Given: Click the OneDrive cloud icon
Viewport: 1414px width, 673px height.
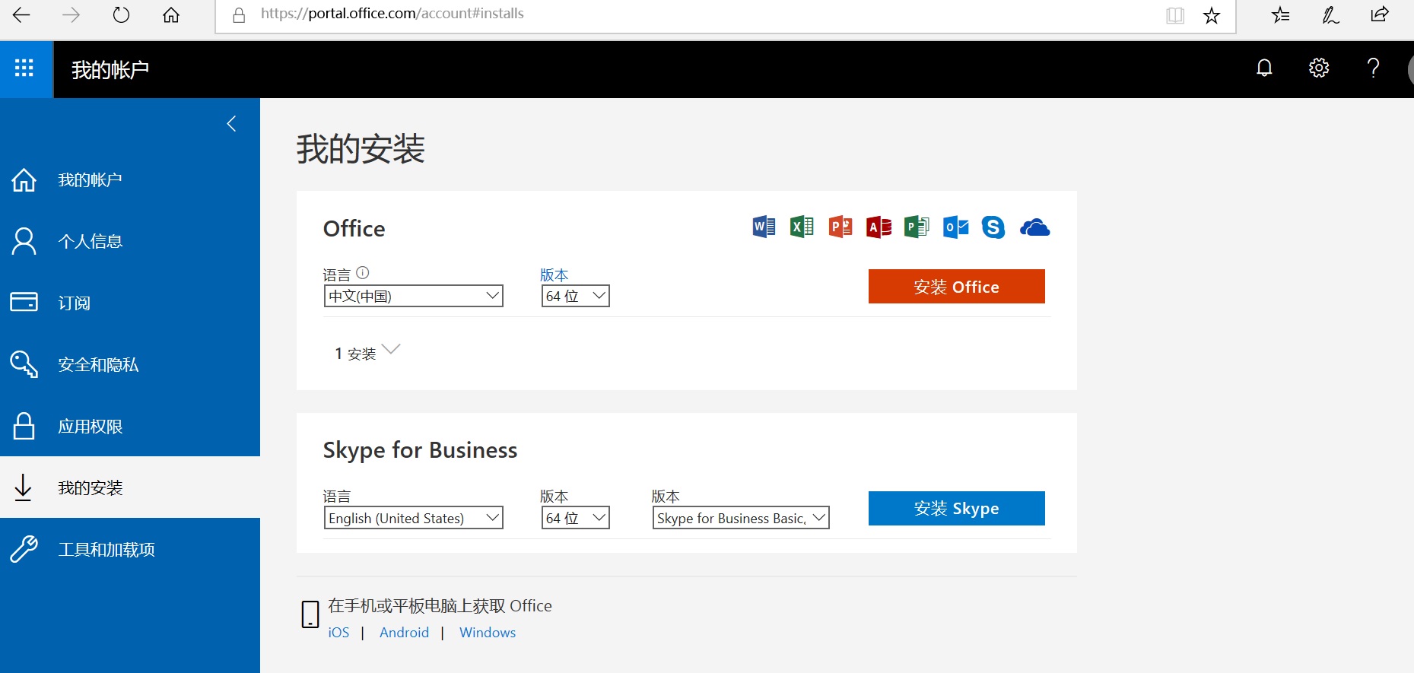Looking at the screenshot, I should (x=1034, y=227).
